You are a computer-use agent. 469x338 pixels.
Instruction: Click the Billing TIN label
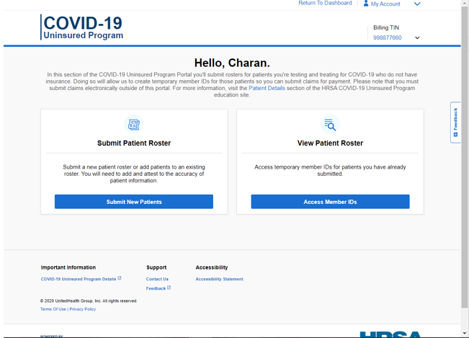pyautogui.click(x=386, y=27)
